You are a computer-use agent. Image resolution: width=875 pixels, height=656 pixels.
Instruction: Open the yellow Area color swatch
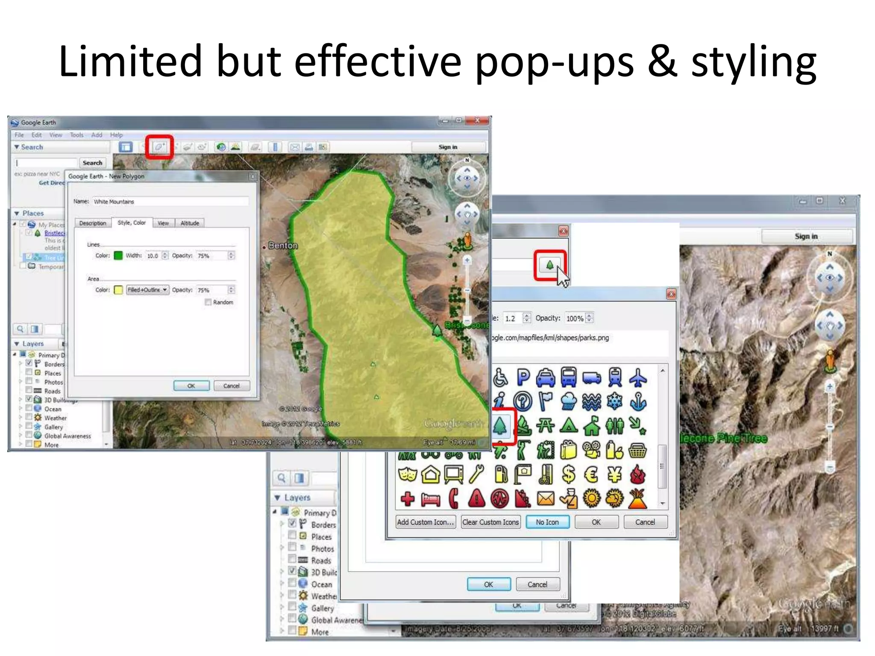pyautogui.click(x=118, y=290)
